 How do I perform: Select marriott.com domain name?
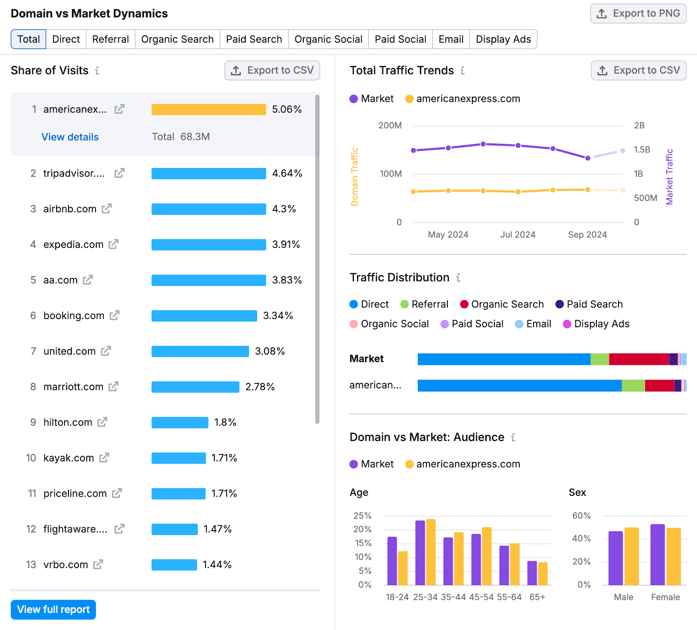click(74, 387)
